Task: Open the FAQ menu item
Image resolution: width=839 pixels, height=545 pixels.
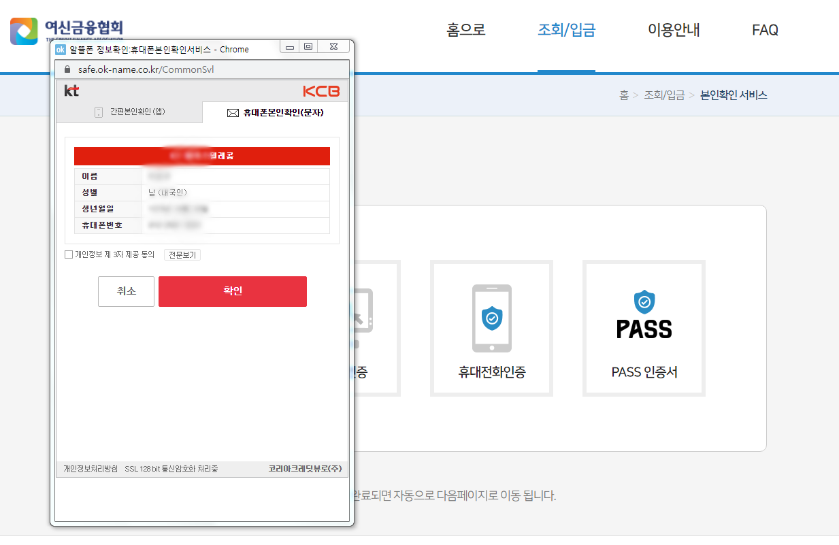Action: tap(765, 30)
